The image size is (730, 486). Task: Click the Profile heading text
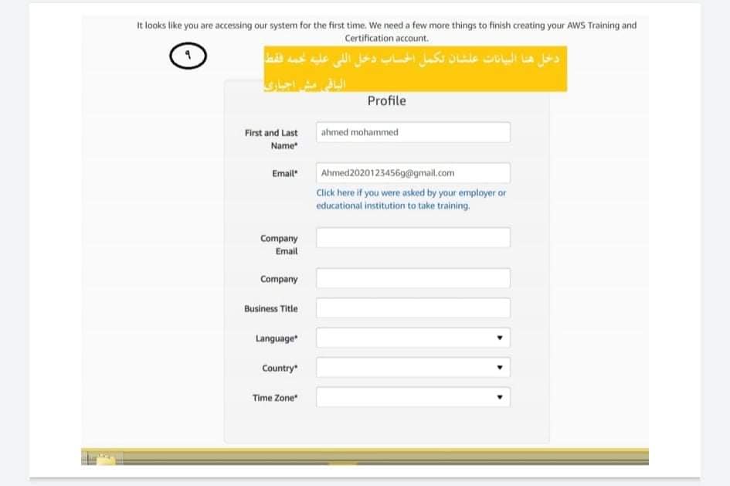point(386,100)
